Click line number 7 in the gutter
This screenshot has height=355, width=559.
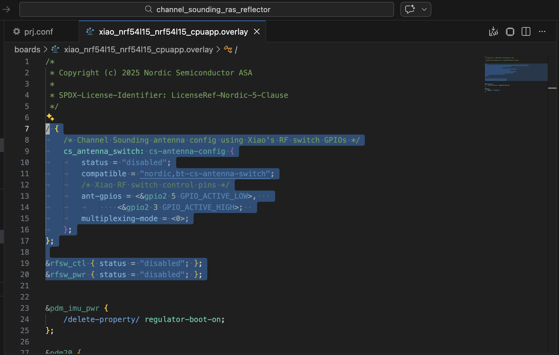pos(27,129)
